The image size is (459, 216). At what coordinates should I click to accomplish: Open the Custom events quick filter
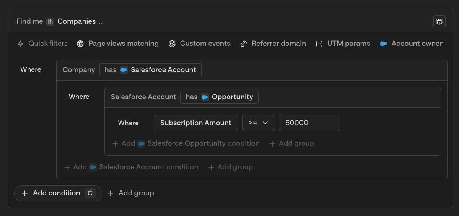click(x=200, y=44)
